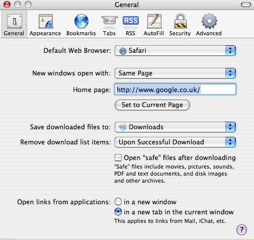Screen dimensions: 254x240
Task: Click the Set to Current Page button
Action: [x=152, y=105]
